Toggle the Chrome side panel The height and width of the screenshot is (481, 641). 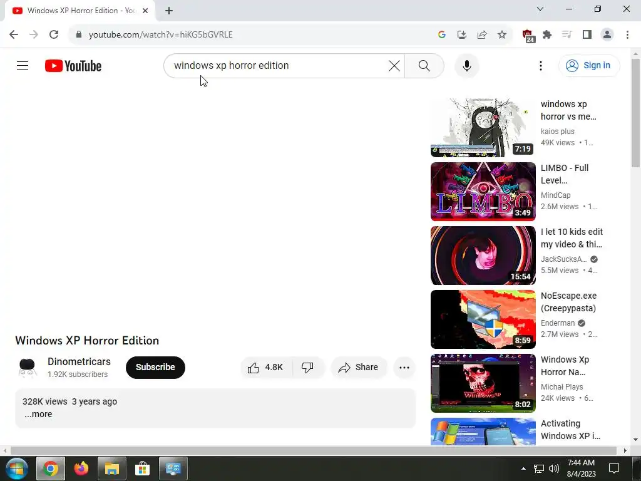click(587, 35)
